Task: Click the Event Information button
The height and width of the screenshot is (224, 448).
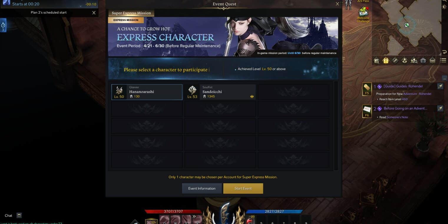Action: (202, 188)
